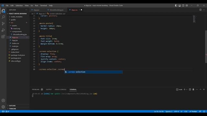Toggle primary side bar layout icon
Screen dimensions: 207x116
pyautogui.click(x=176, y=5)
